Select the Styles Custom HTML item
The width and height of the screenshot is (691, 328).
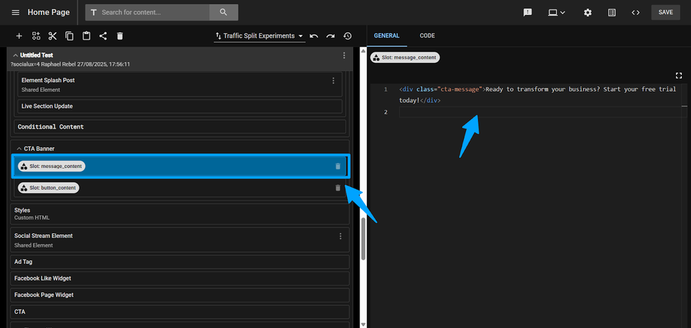pos(180,214)
